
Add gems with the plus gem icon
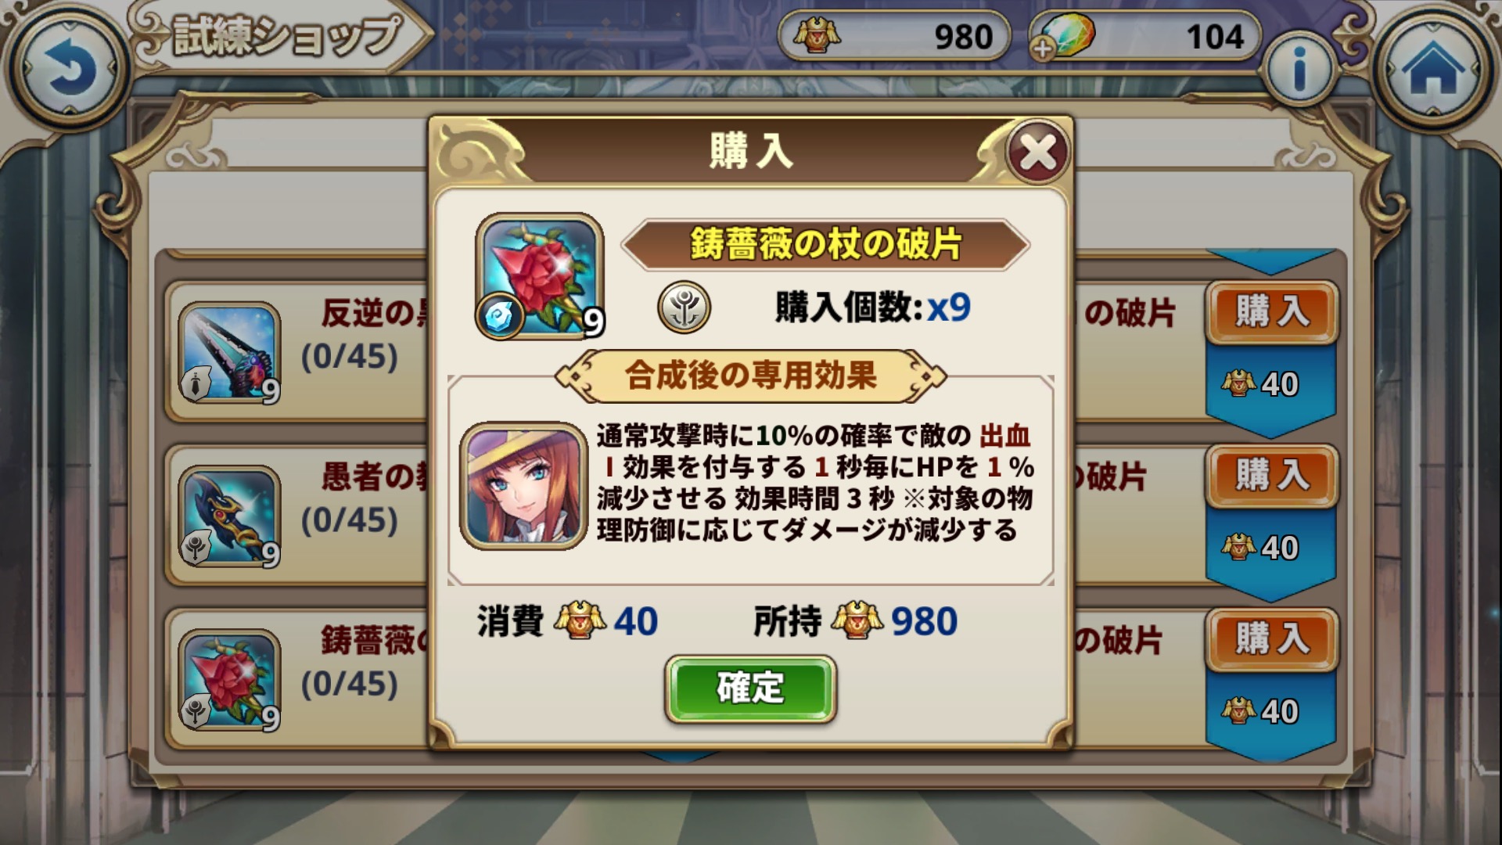tap(1062, 38)
